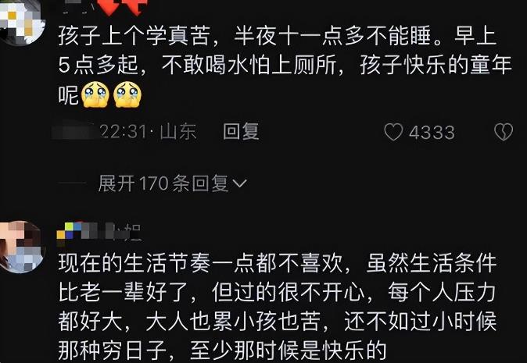Image resolution: width=527 pixels, height=363 pixels.
Task: Tap the 4333 like count
Action: coord(432,133)
